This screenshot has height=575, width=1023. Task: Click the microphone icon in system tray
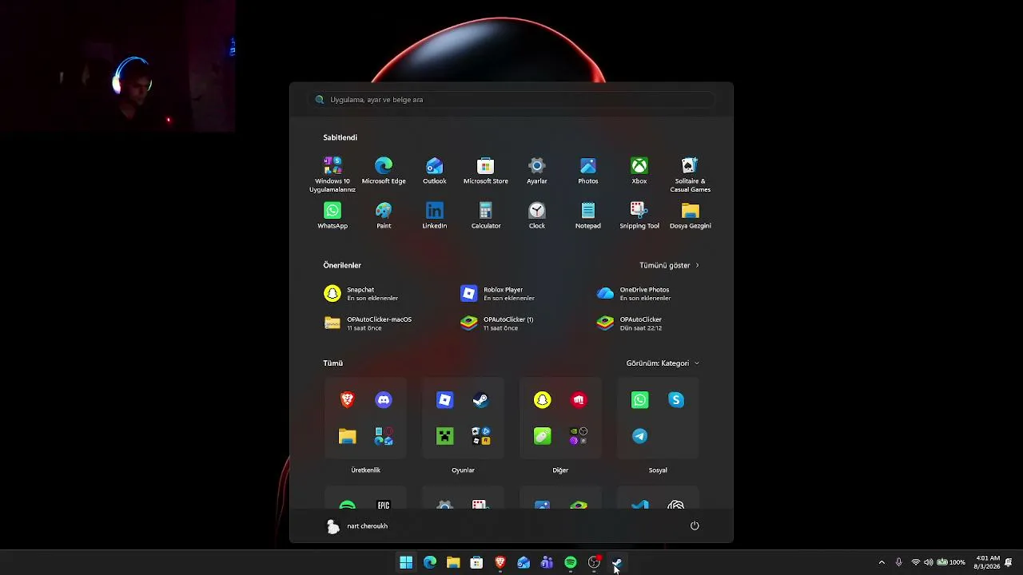pos(899,562)
